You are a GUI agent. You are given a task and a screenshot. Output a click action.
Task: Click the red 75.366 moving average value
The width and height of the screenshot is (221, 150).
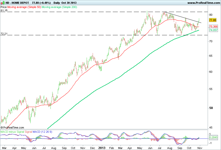(x=213, y=26)
